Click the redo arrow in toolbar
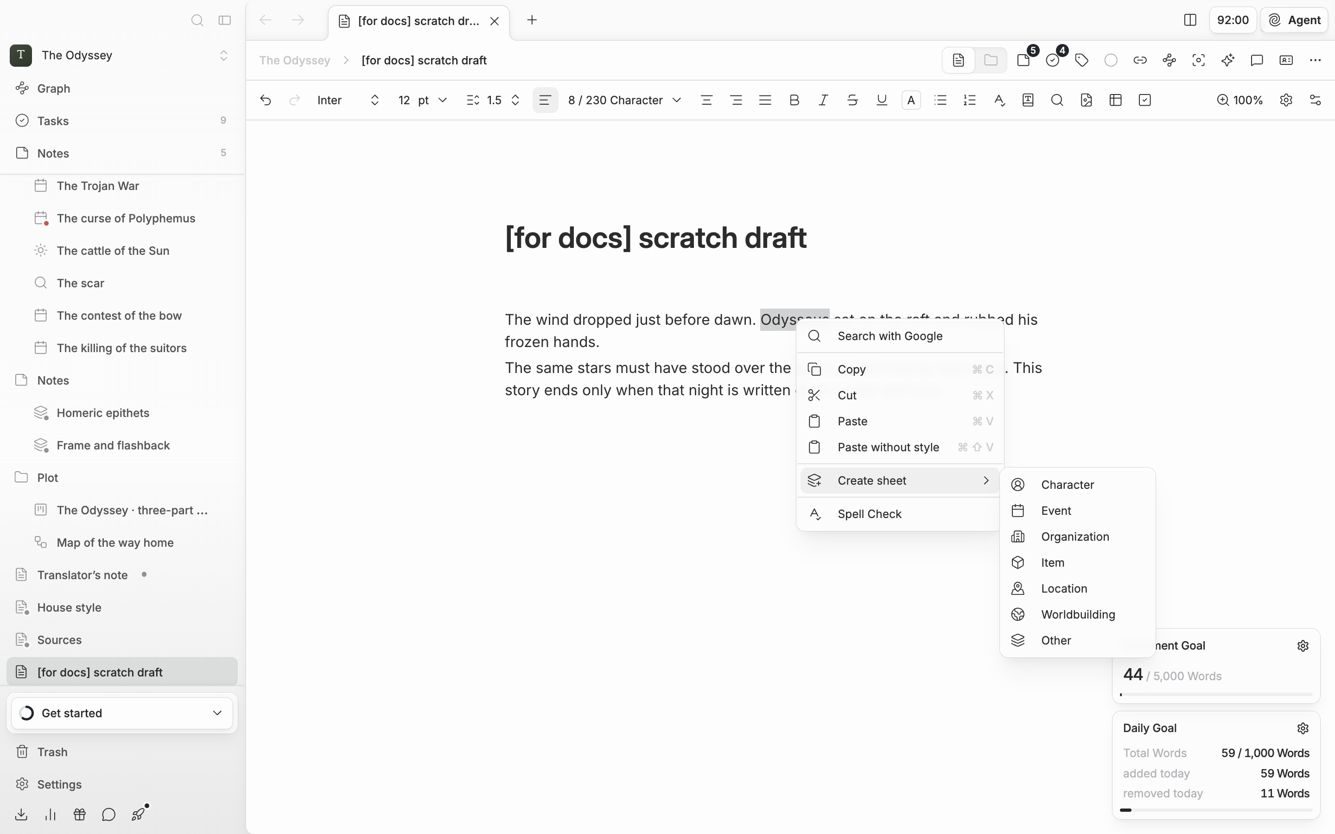The height and width of the screenshot is (834, 1335). (295, 100)
